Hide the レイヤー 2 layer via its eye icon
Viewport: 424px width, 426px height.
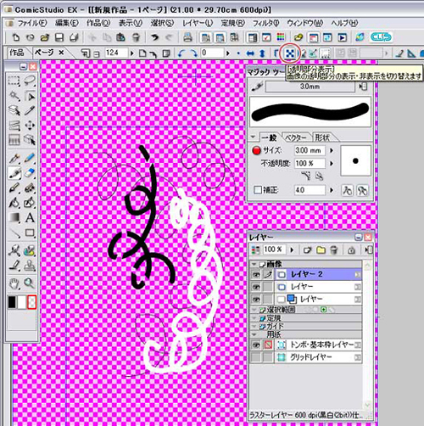pos(256,274)
